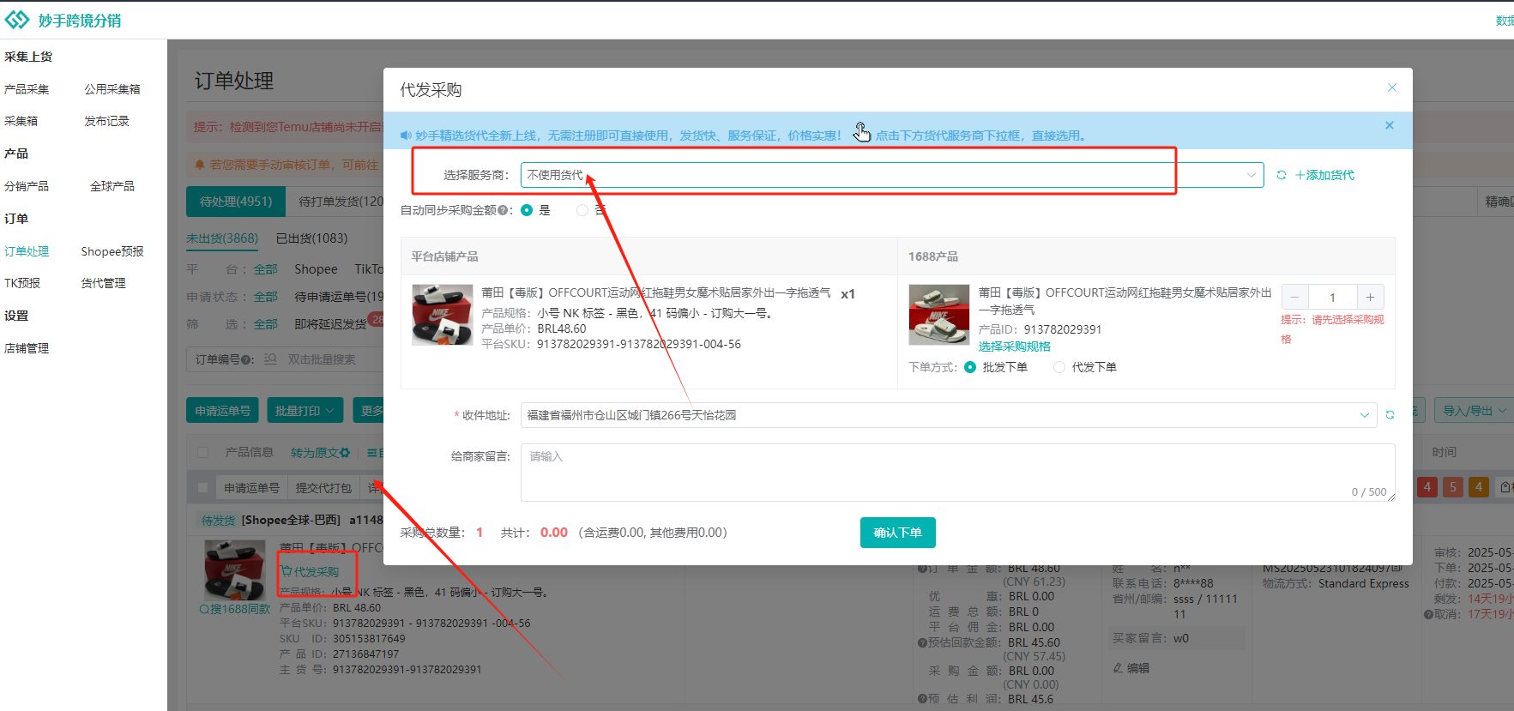Click into the 给商家留言 text area
Screen dimensions: 1514x711
[957, 472]
